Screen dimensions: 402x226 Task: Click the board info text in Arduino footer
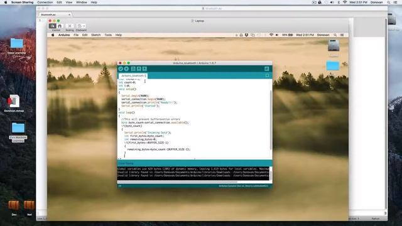(x=243, y=186)
